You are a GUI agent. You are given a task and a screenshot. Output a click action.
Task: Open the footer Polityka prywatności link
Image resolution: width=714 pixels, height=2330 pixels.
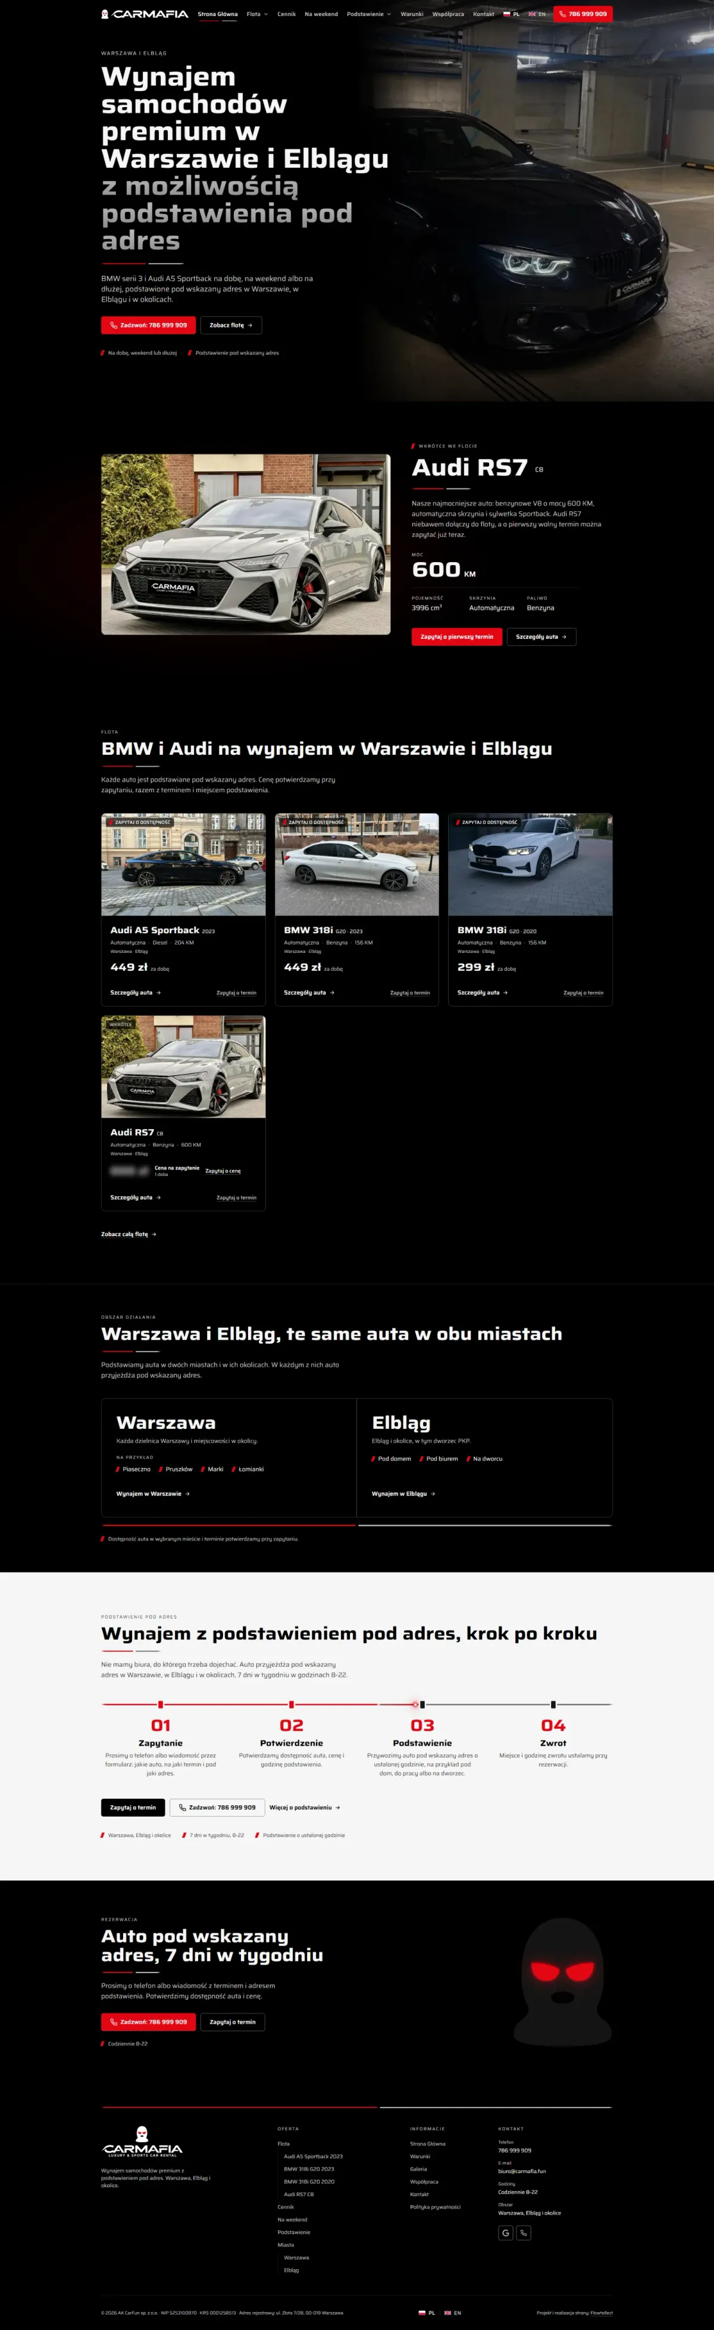pyautogui.click(x=436, y=2207)
